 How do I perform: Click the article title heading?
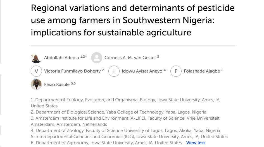(133, 20)
